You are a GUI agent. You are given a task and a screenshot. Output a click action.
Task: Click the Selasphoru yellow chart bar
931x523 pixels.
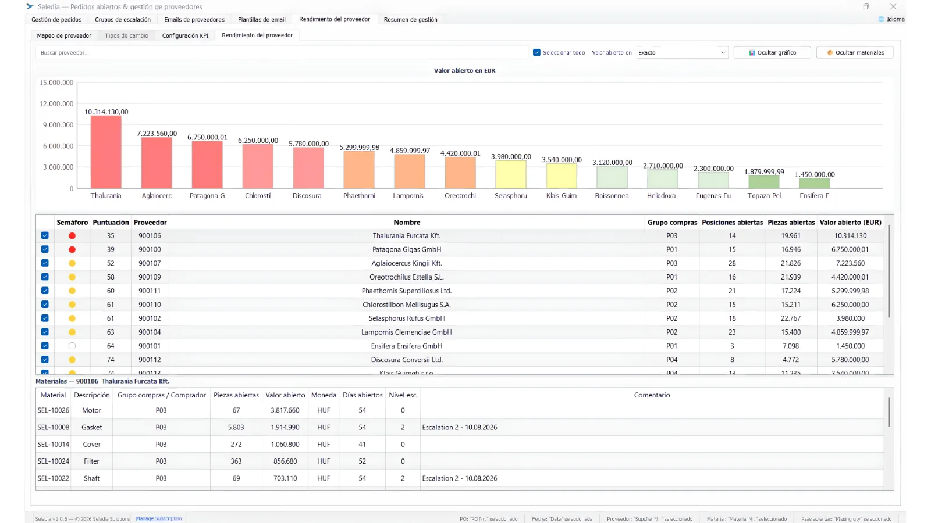(511, 174)
